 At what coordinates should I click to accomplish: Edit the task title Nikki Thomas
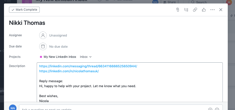click(x=27, y=23)
